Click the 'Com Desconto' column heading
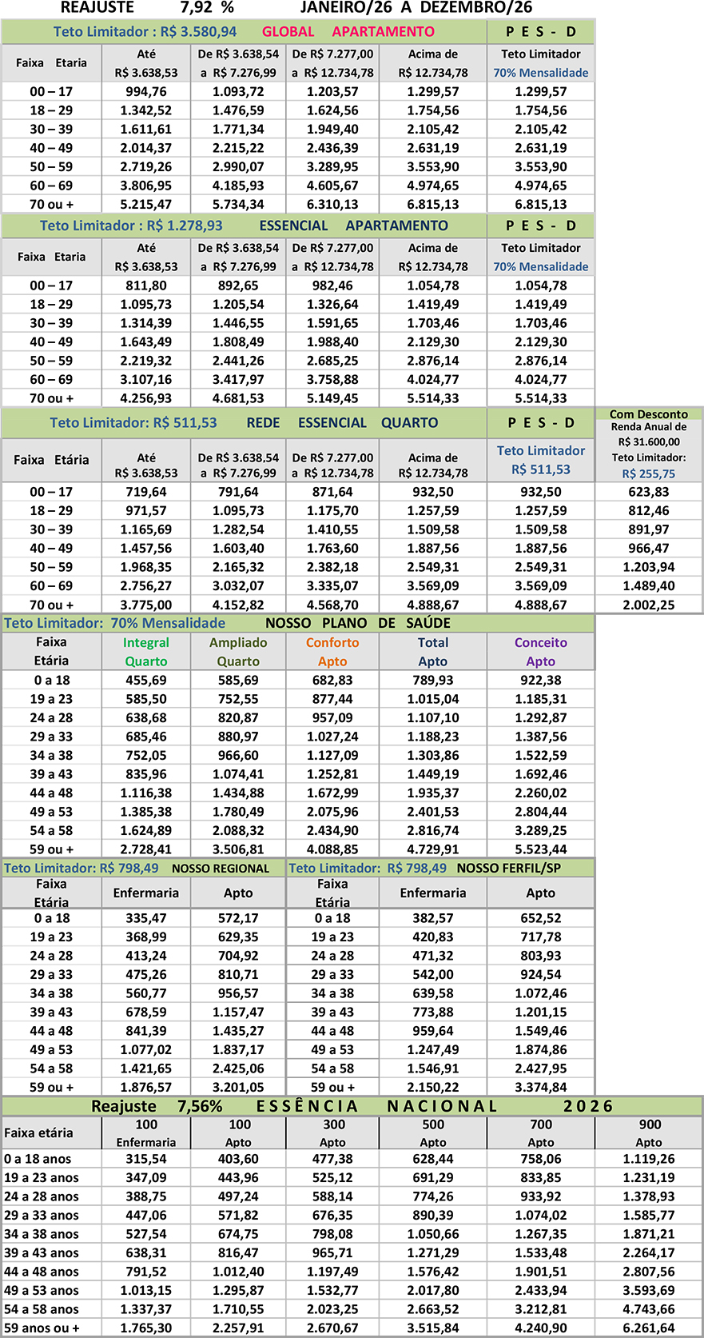The height and width of the screenshot is (1338, 704). [648, 414]
